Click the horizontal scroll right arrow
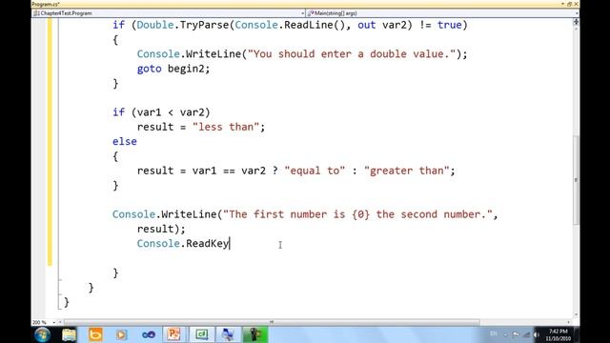Viewport: 610px width, 343px height. point(569,322)
